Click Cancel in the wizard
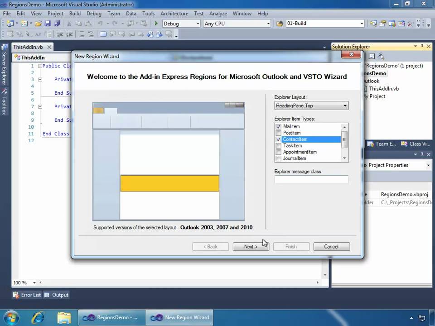This screenshot has width=435, height=326. click(x=332, y=246)
